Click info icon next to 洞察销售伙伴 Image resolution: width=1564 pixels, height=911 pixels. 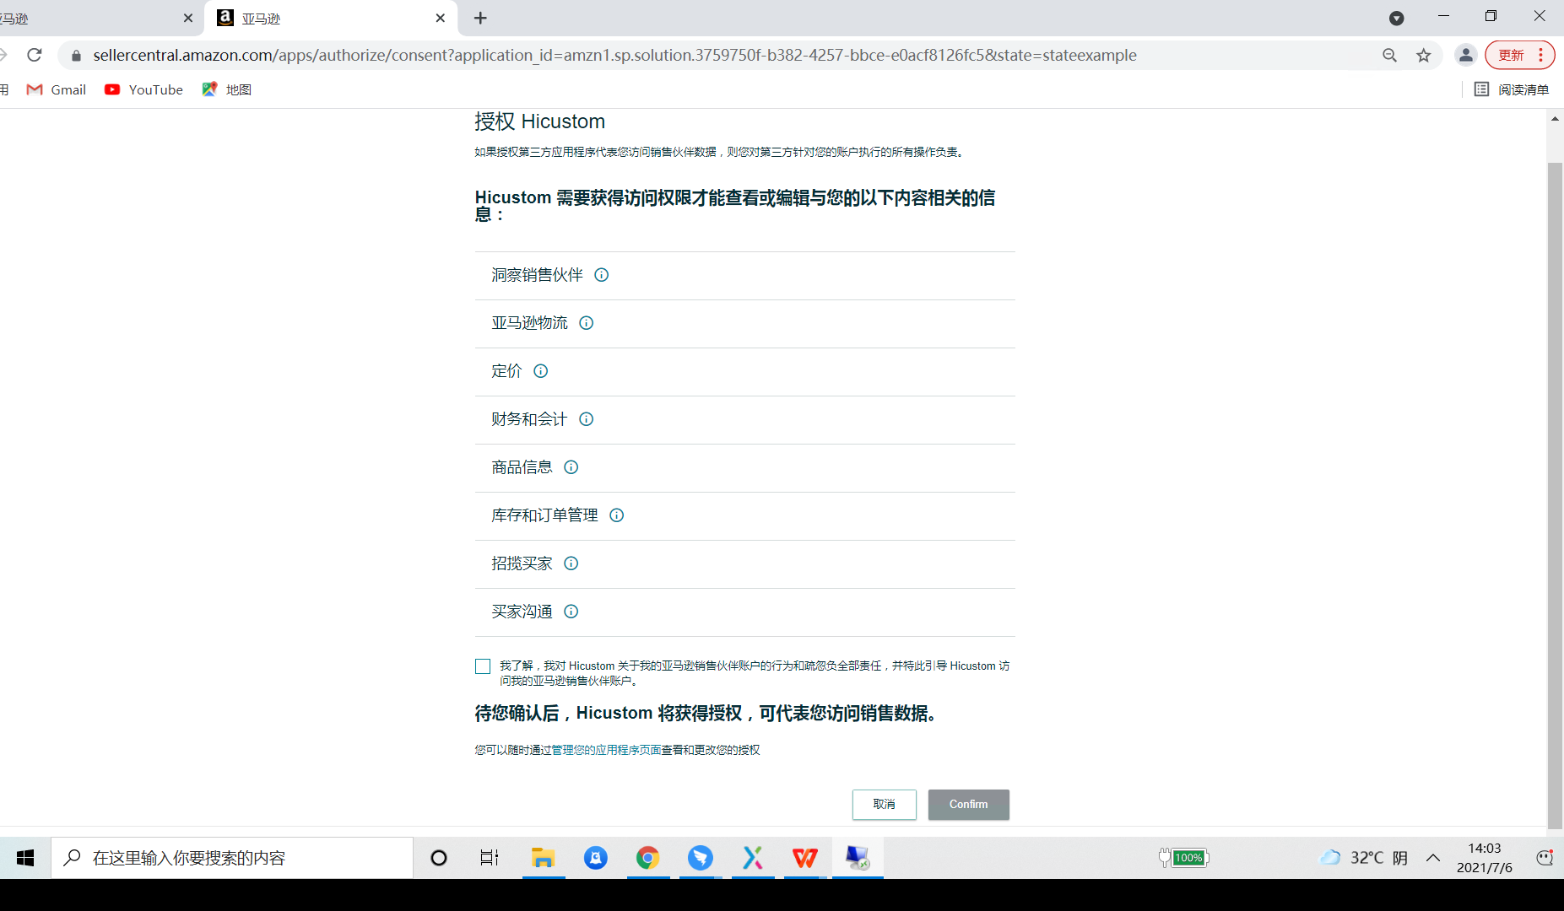tap(602, 275)
